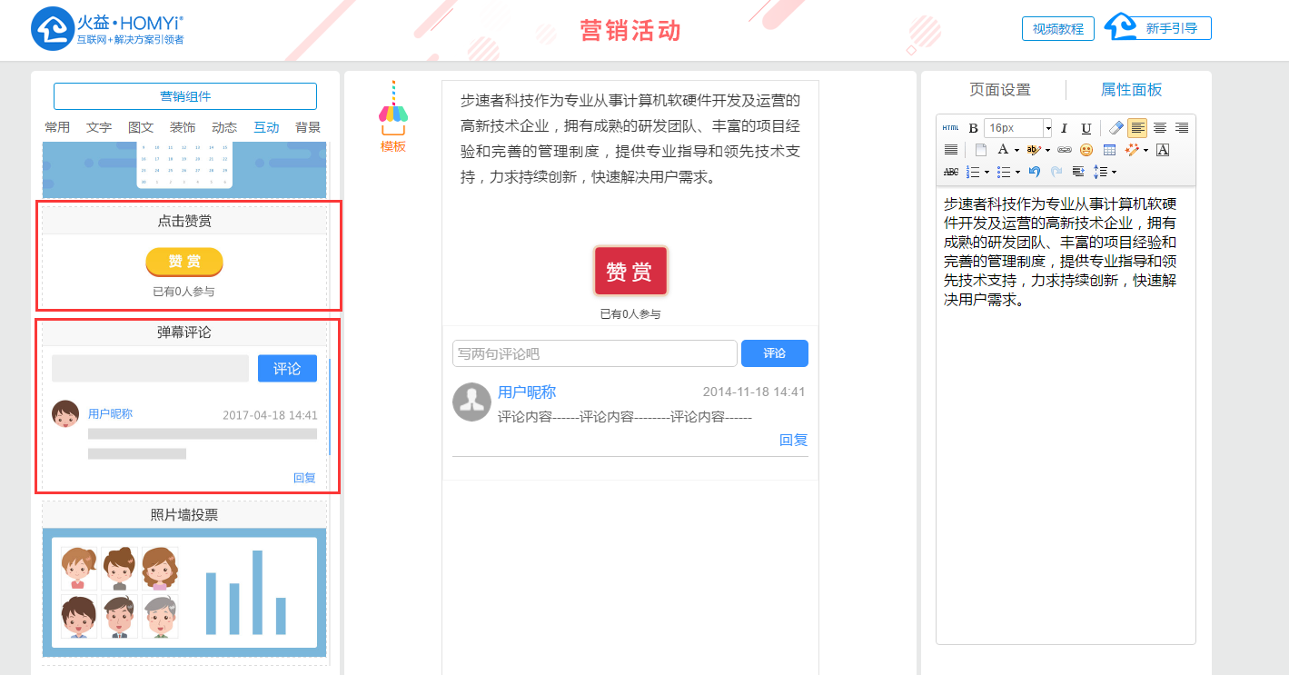Click the HTML source view icon
The height and width of the screenshot is (675, 1289).
(x=950, y=128)
